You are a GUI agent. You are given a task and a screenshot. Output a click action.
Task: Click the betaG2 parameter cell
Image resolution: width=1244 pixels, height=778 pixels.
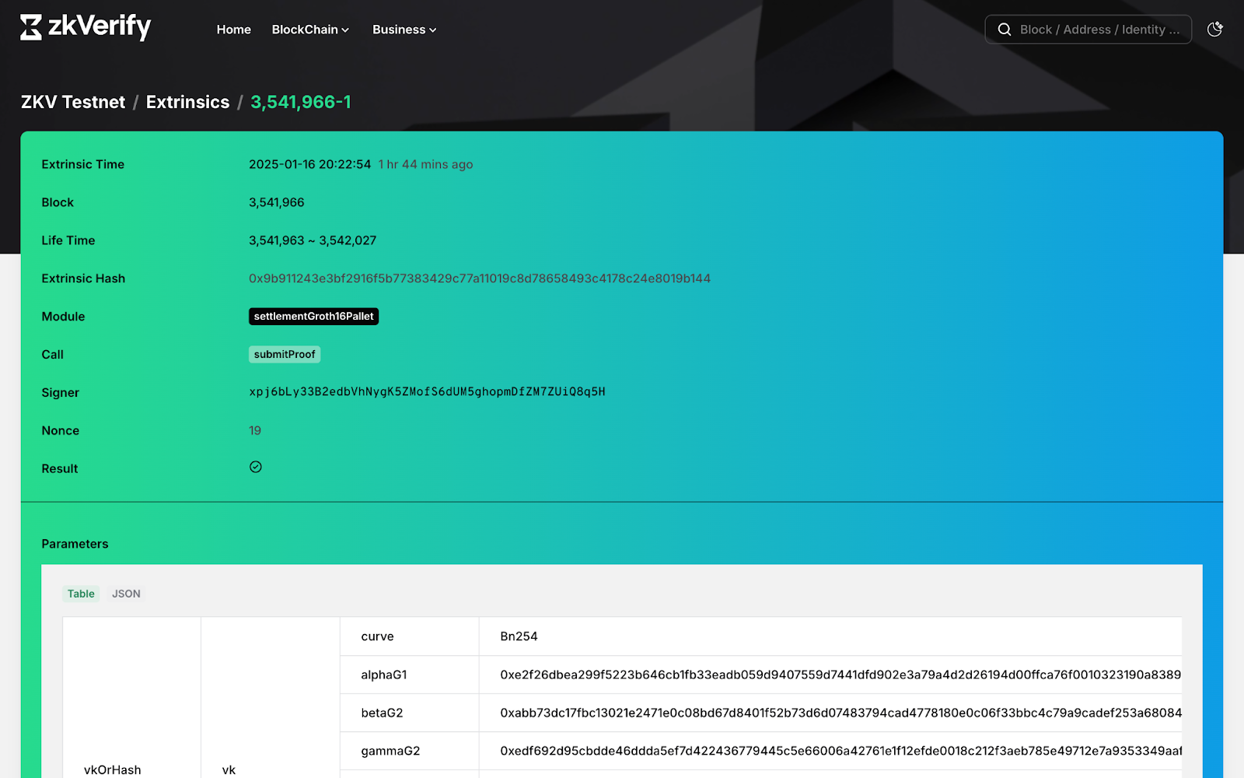410,713
